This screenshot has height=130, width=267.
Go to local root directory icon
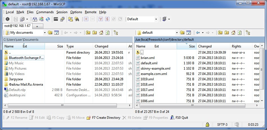click(94, 33)
